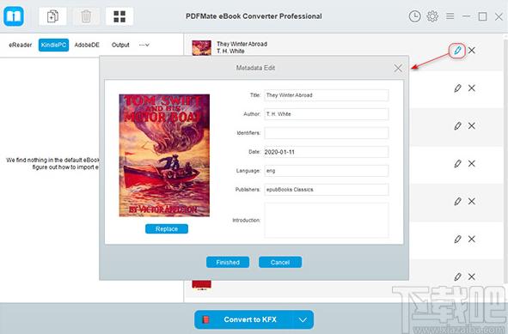Open the hamburger menu icon
Screen dimensions: 508x334
click(450, 15)
